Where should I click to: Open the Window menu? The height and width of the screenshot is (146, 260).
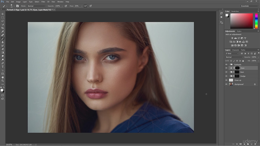coord(60,2)
